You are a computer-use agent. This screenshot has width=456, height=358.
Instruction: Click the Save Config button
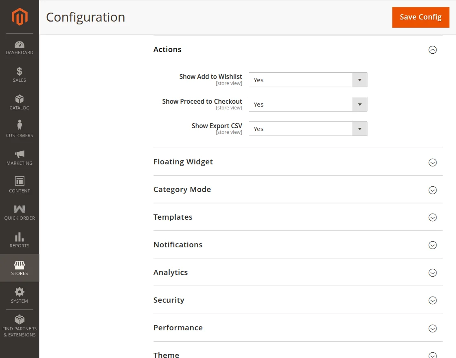pyautogui.click(x=421, y=17)
